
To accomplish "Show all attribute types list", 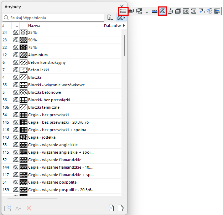I will pos(123,11).
